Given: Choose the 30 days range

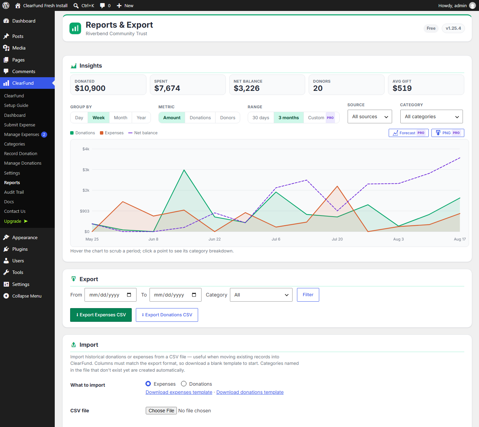Looking at the screenshot, I should click(x=261, y=118).
